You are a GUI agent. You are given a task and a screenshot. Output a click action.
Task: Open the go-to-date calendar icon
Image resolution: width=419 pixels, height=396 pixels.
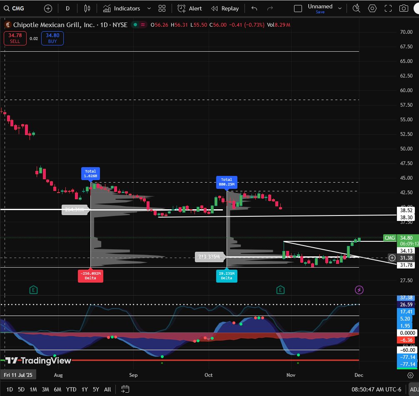pyautogui.click(x=125, y=389)
